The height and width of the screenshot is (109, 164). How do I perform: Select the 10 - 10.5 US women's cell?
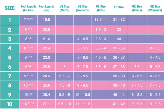click(x=83, y=95)
